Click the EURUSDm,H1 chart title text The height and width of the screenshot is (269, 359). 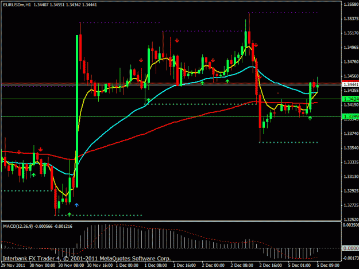[x=17, y=5]
